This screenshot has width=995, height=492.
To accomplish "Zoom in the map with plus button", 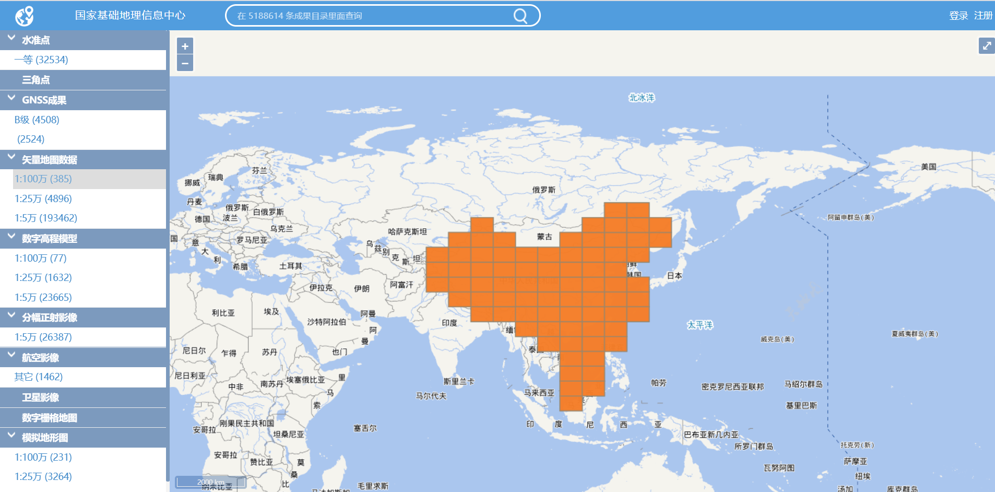I will tap(185, 46).
